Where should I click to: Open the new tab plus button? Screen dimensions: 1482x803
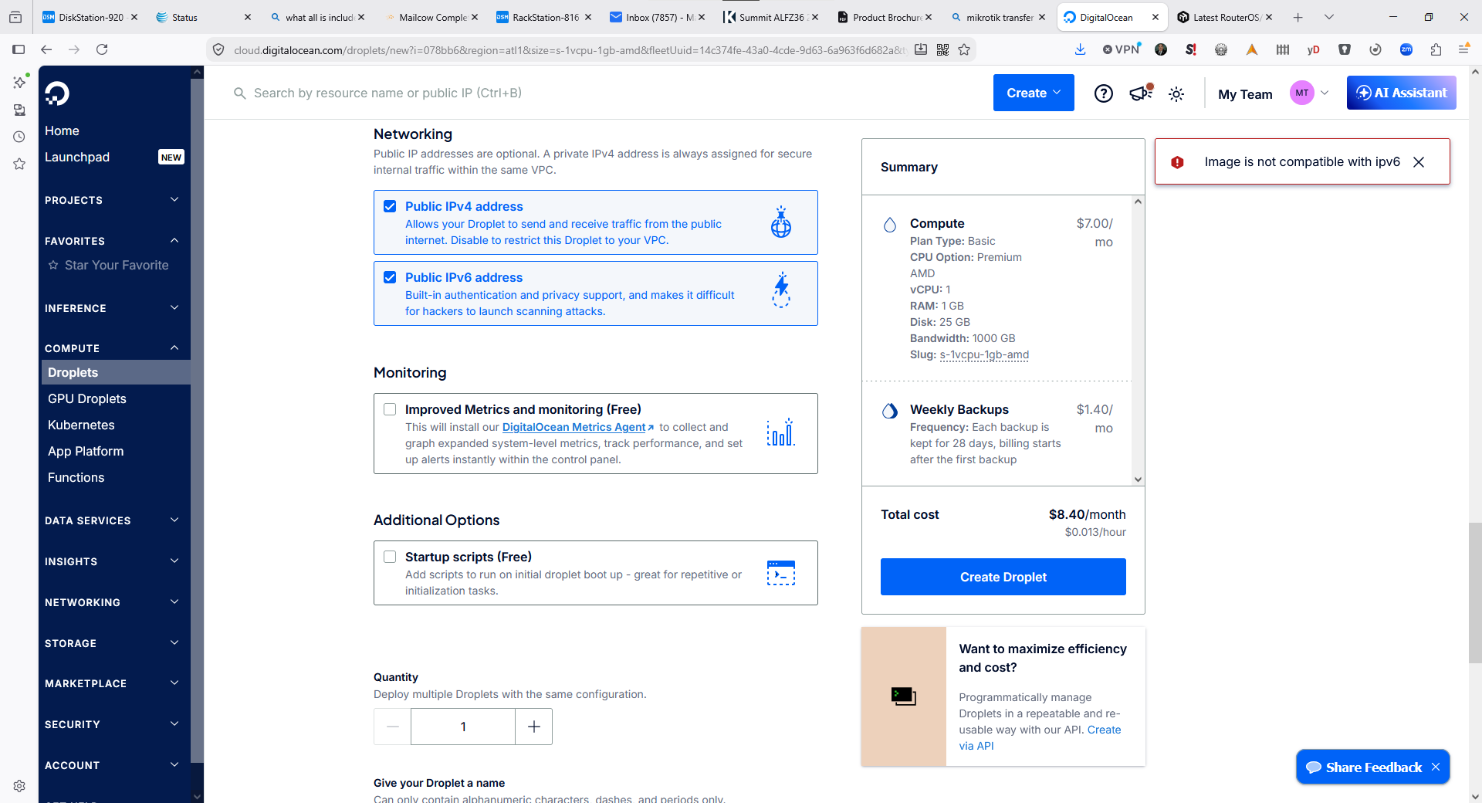pos(1298,17)
